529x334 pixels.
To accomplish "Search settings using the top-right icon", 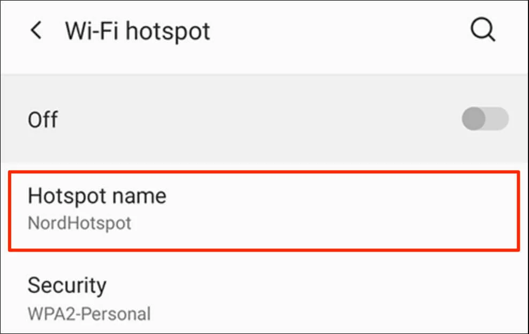I will tap(483, 30).
